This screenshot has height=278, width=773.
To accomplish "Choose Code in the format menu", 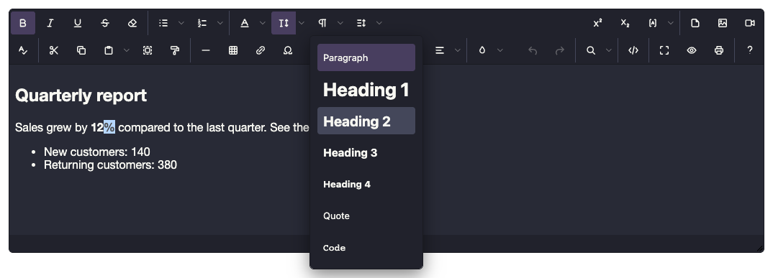I will (x=366, y=248).
